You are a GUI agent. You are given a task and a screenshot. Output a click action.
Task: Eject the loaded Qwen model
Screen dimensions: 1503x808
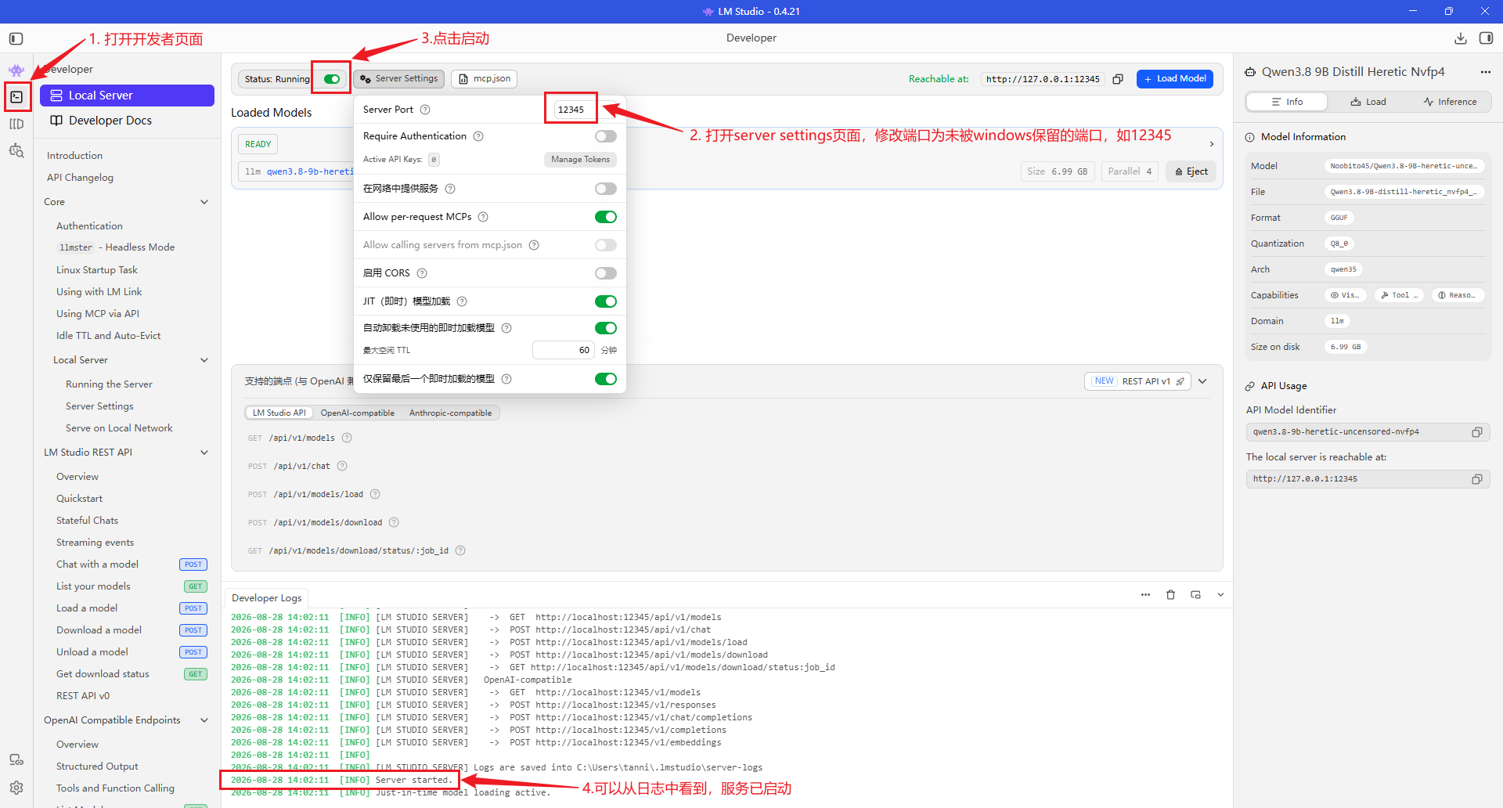(1191, 171)
